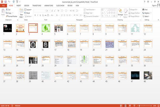Toggle Bold formatting button
The height and width of the screenshot is (107, 160).
tap(35, 15)
